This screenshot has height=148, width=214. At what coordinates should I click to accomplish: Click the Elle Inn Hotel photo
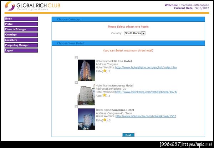pyautogui.click(x=86, y=70)
